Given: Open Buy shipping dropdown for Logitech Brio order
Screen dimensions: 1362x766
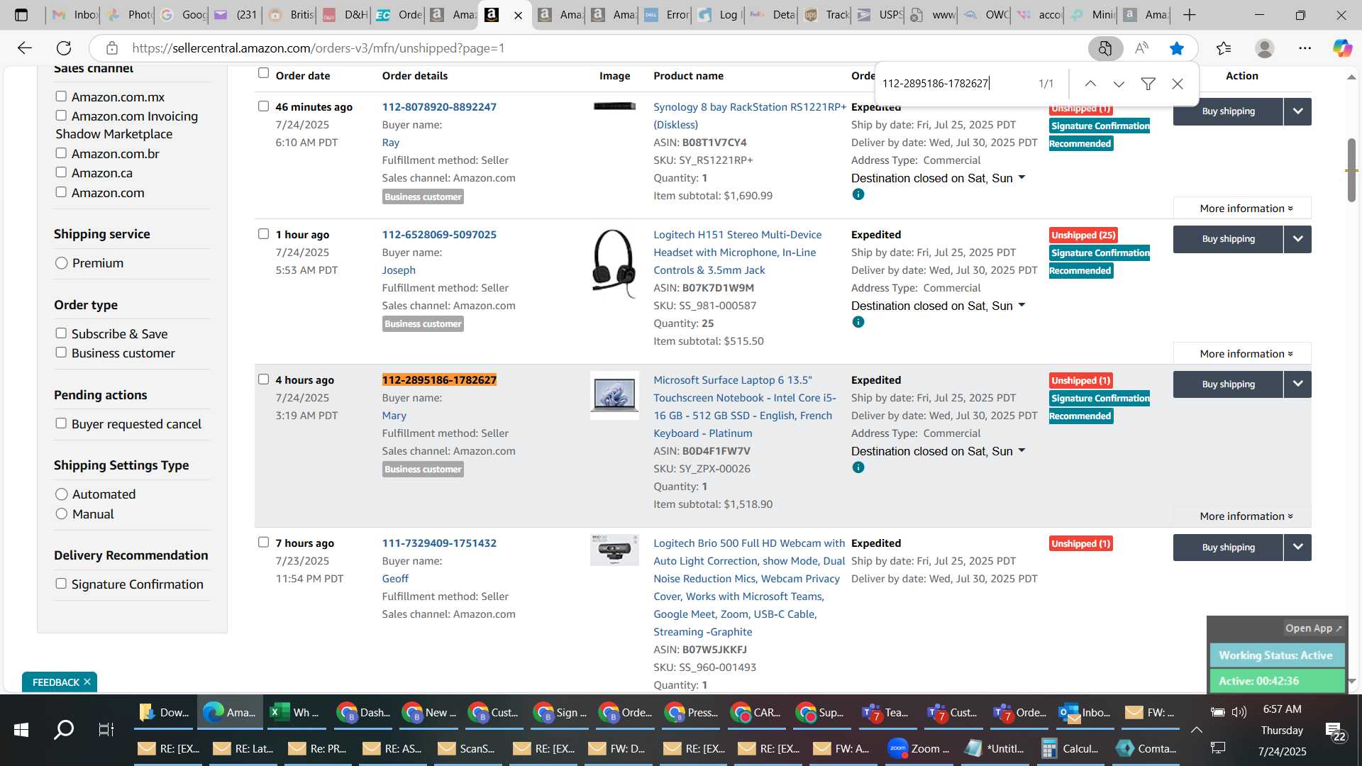Looking at the screenshot, I should point(1297,548).
